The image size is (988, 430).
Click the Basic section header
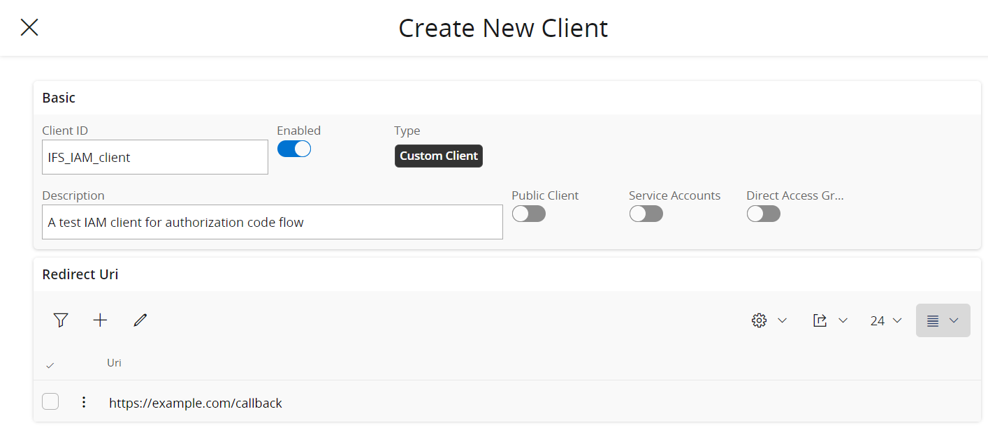tap(58, 98)
